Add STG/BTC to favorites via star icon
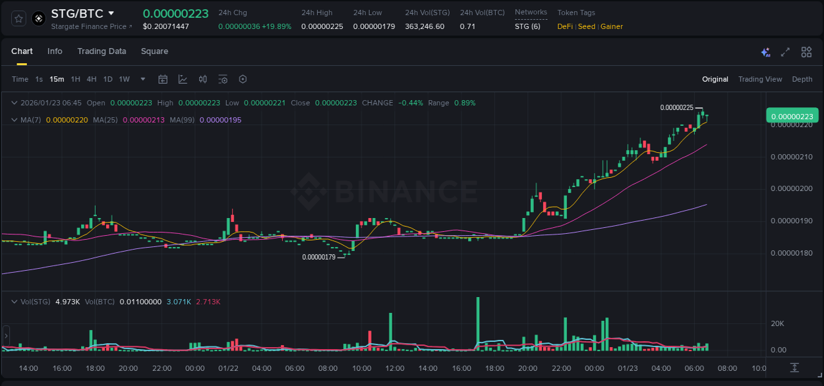This screenshot has width=824, height=386. 18,18
